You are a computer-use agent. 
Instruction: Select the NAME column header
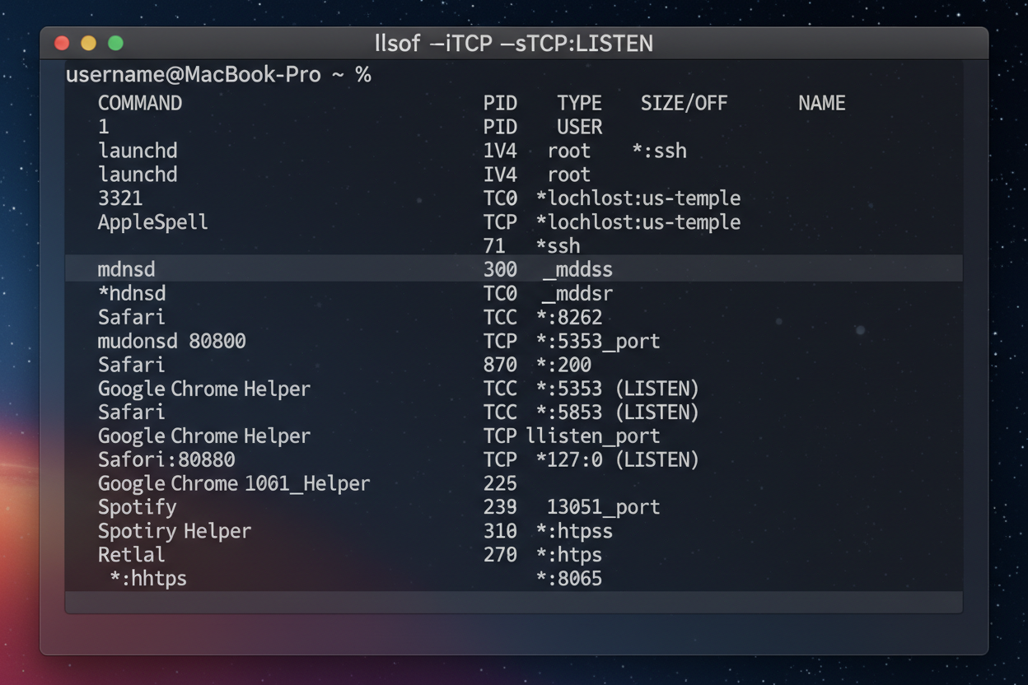point(821,103)
